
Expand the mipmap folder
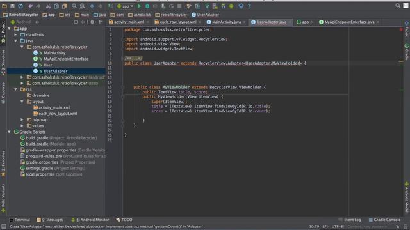tap(22, 119)
